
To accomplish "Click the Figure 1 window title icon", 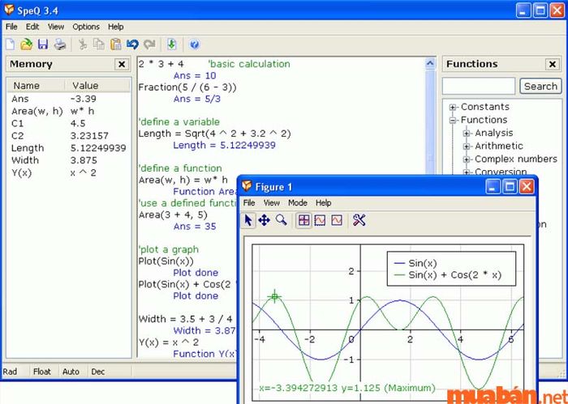I will click(x=247, y=186).
